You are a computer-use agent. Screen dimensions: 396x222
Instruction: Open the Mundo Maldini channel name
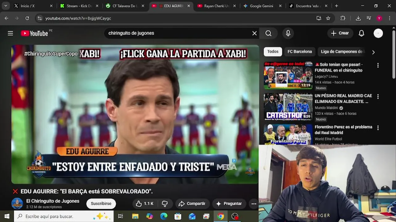[x=326, y=108]
